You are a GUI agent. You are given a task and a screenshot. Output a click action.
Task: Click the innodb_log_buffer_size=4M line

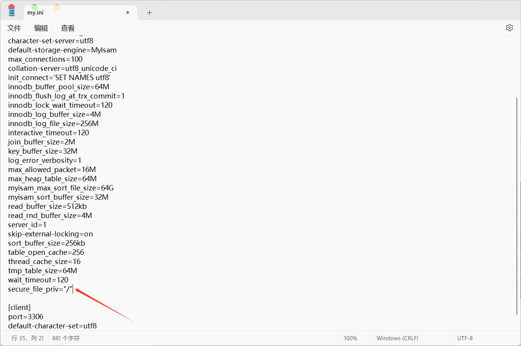[55, 115]
